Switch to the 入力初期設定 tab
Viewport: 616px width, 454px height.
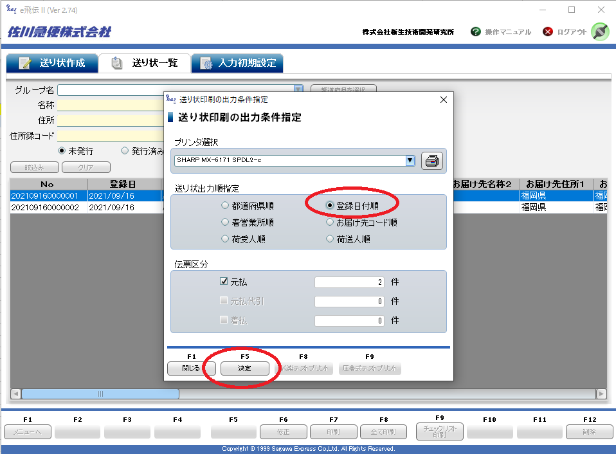[x=237, y=63]
